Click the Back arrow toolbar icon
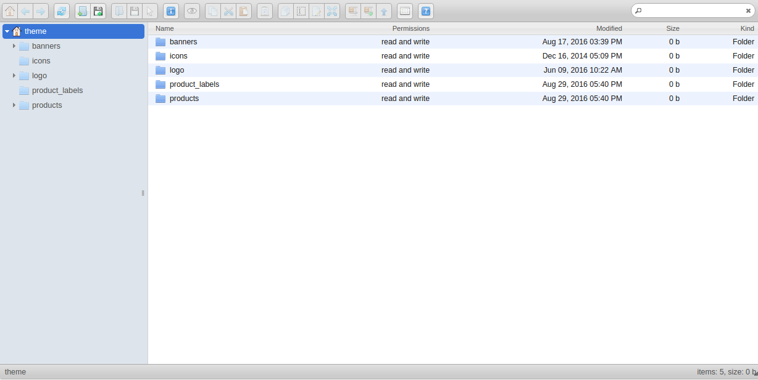 [25, 11]
